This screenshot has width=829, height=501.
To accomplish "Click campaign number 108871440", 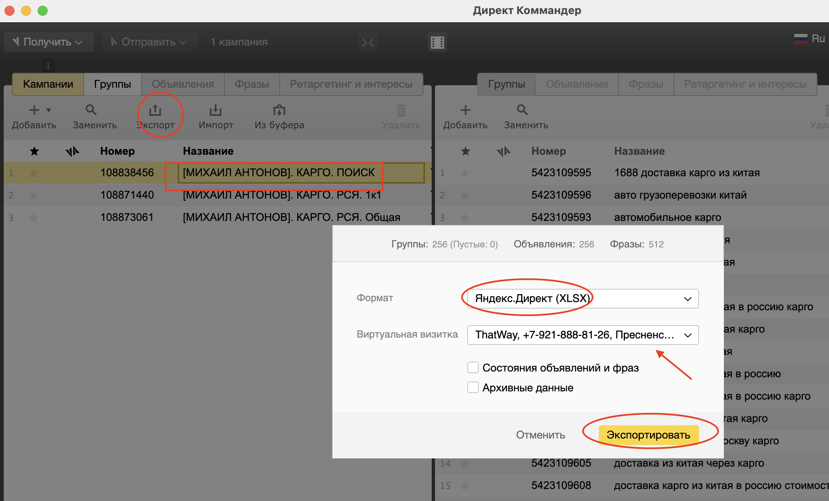I will pyautogui.click(x=127, y=195).
